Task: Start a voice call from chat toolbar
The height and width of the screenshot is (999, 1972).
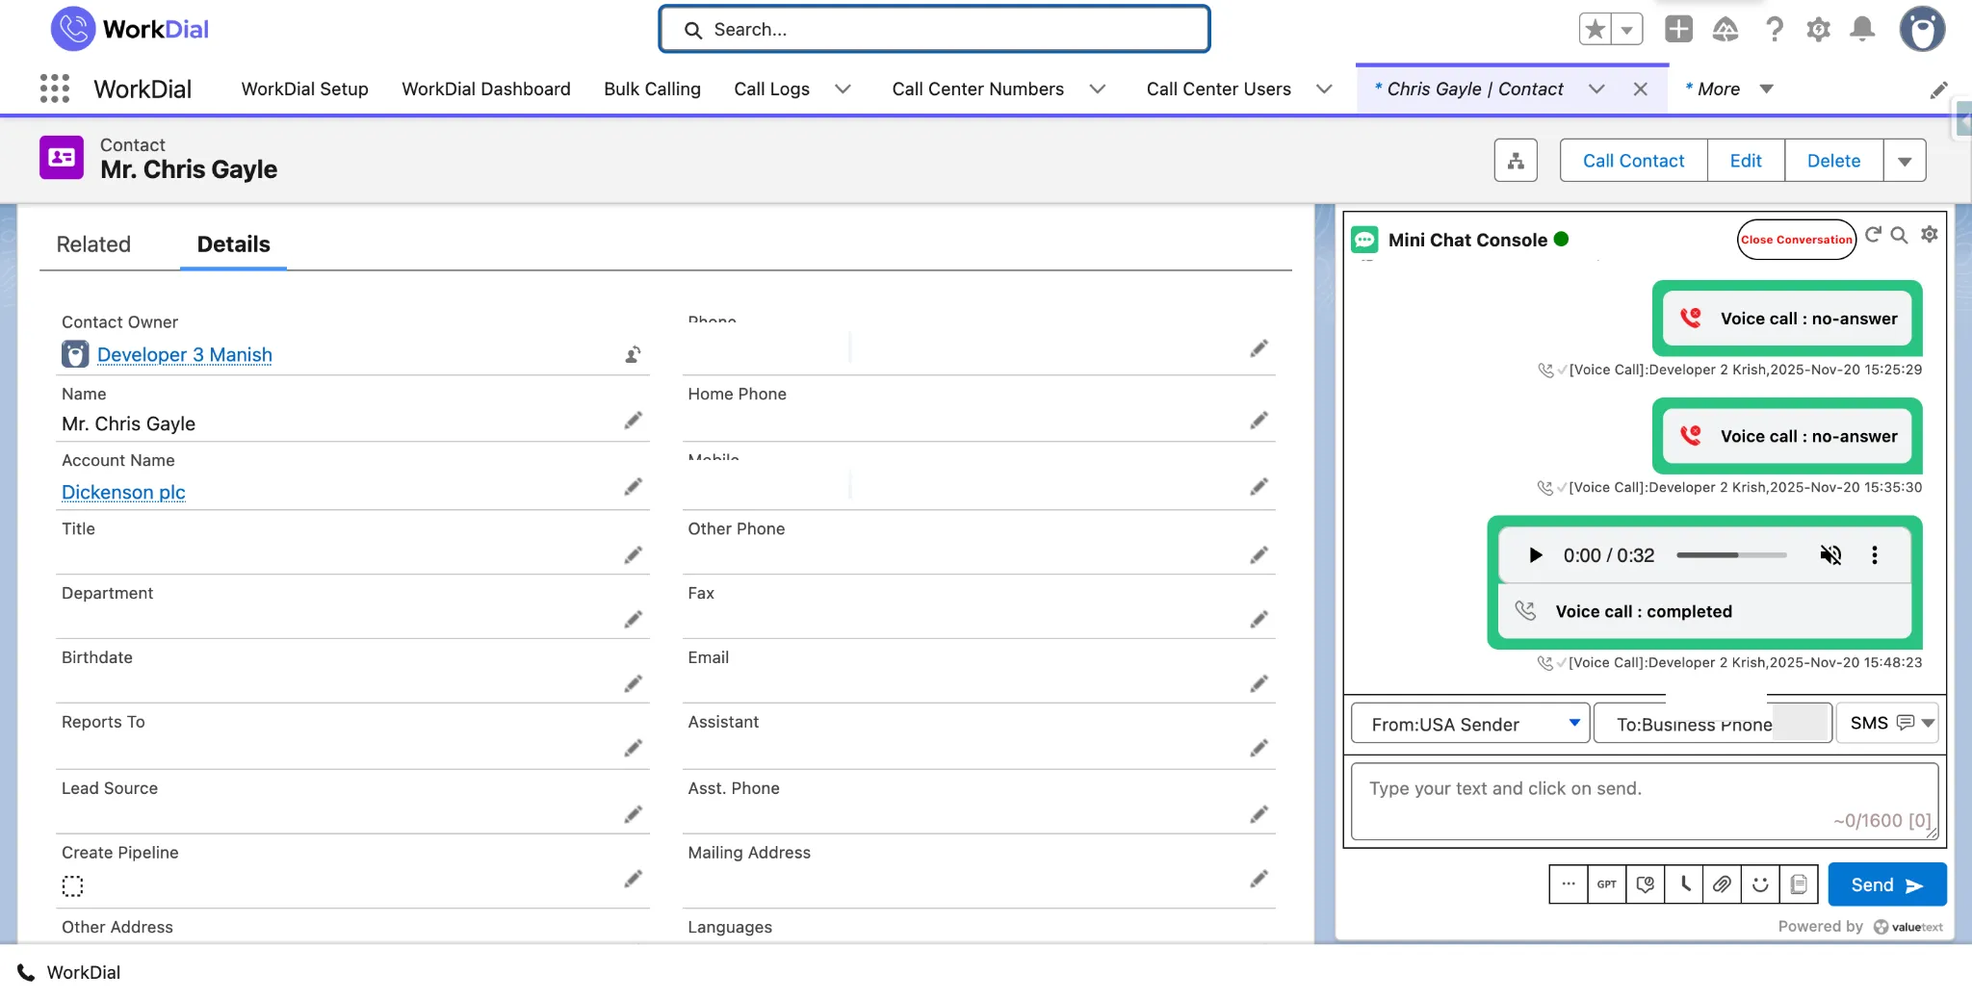Action: [x=1684, y=884]
